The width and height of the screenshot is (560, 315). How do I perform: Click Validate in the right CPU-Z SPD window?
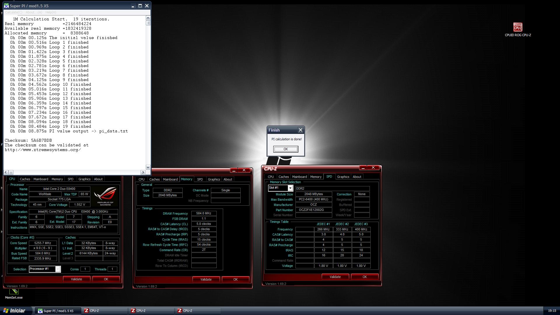[x=335, y=277]
